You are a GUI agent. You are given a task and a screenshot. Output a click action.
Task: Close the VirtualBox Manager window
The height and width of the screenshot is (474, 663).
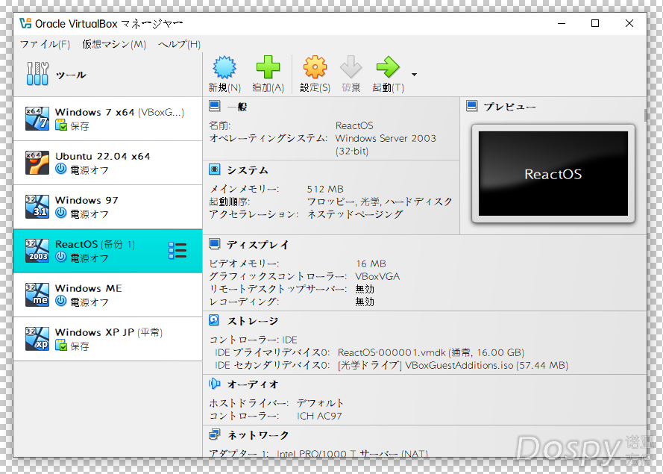(629, 23)
